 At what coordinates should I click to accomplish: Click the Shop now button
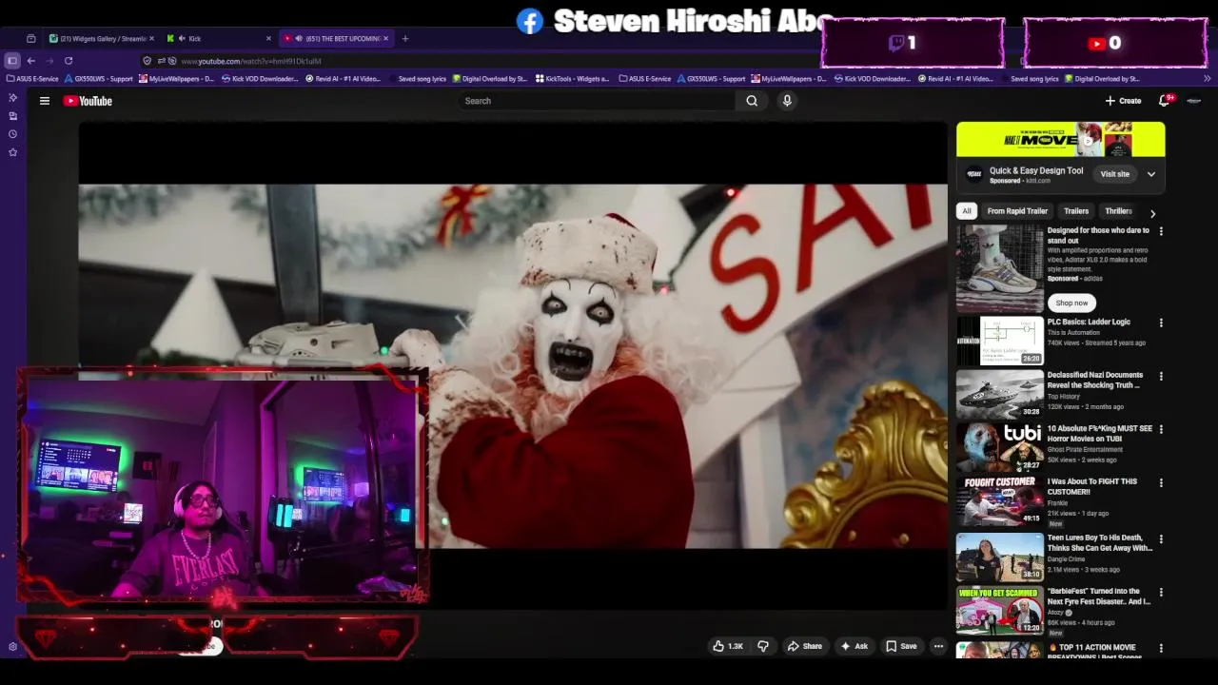(x=1071, y=303)
